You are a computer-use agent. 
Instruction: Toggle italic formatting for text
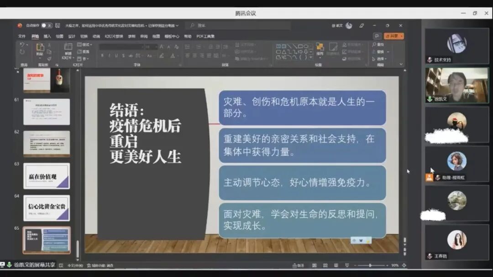pyautogui.click(x=110, y=55)
